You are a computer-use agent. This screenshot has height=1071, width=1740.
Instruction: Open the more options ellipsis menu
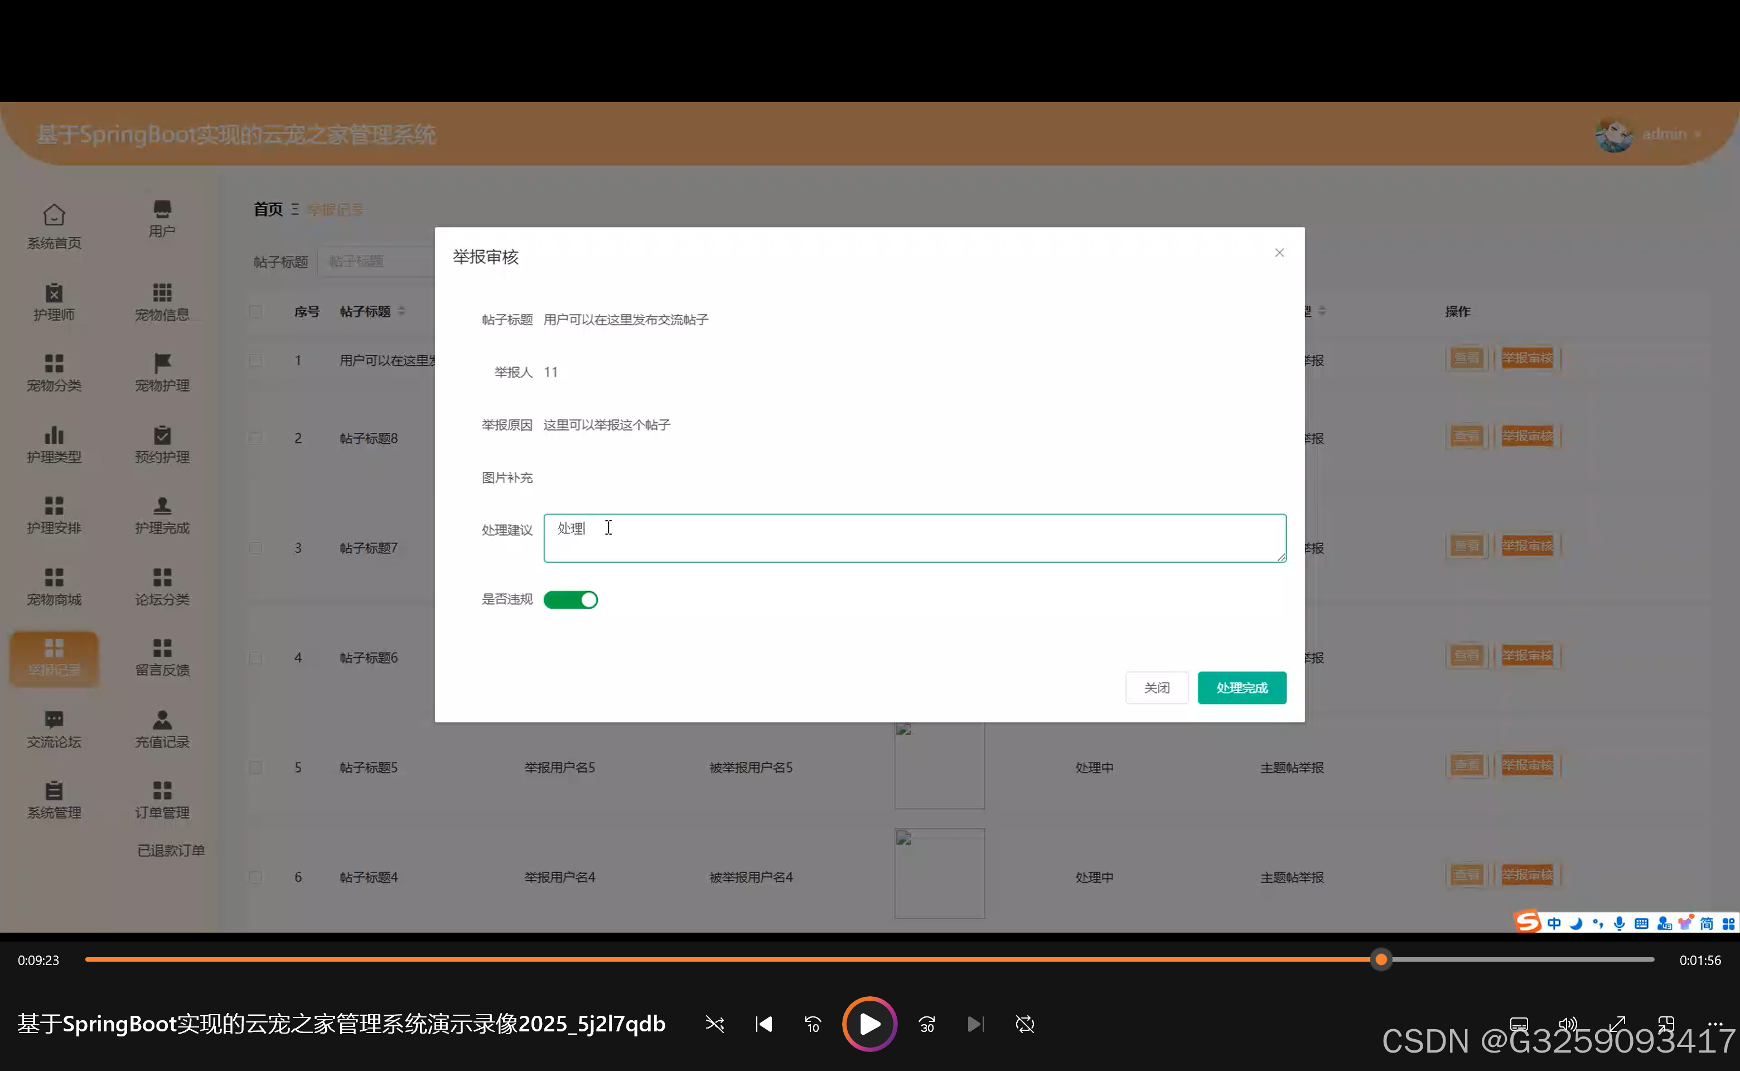pos(1714,1023)
